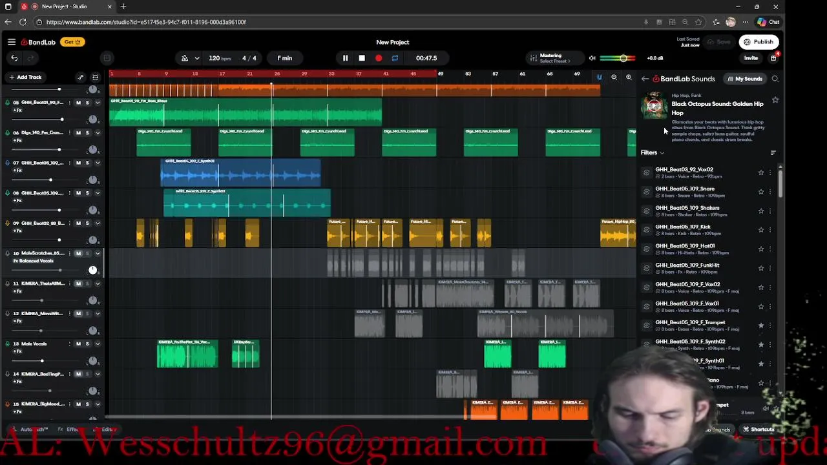Unfavorite GHH_Beat05_109_F_Trumpet star
The width and height of the screenshot is (827, 465).
click(x=761, y=325)
